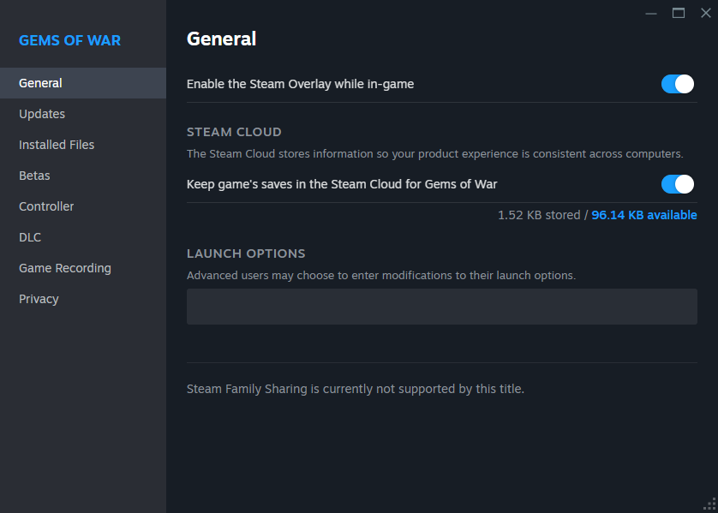Screen dimensions: 718x513
Task: Switch to the Updates section
Action: click(83, 114)
